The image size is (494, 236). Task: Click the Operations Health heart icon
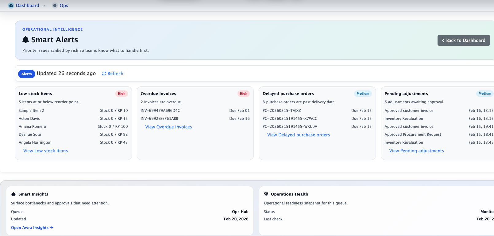266,194
